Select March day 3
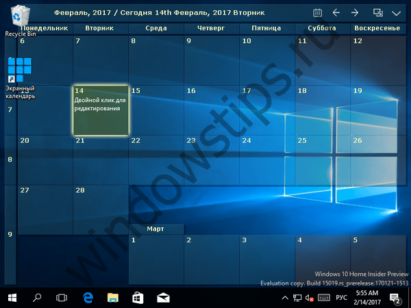Viewport: 411px width, 308px height. [x=267, y=259]
